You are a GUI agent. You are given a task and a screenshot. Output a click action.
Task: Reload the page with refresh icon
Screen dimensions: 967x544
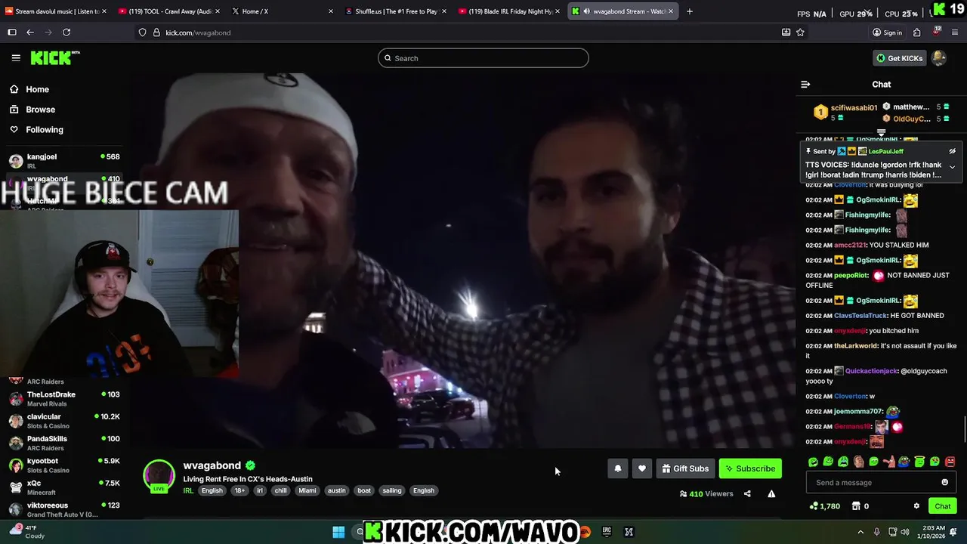pyautogui.click(x=66, y=32)
